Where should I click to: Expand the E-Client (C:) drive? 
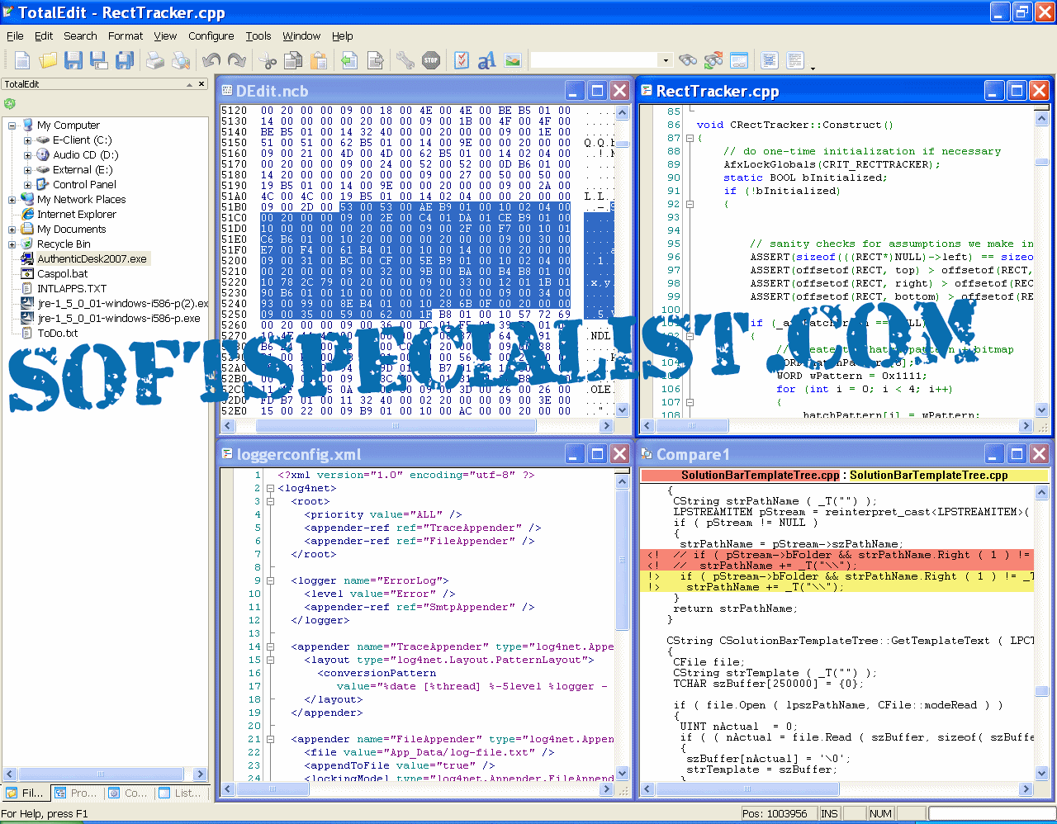pos(27,140)
